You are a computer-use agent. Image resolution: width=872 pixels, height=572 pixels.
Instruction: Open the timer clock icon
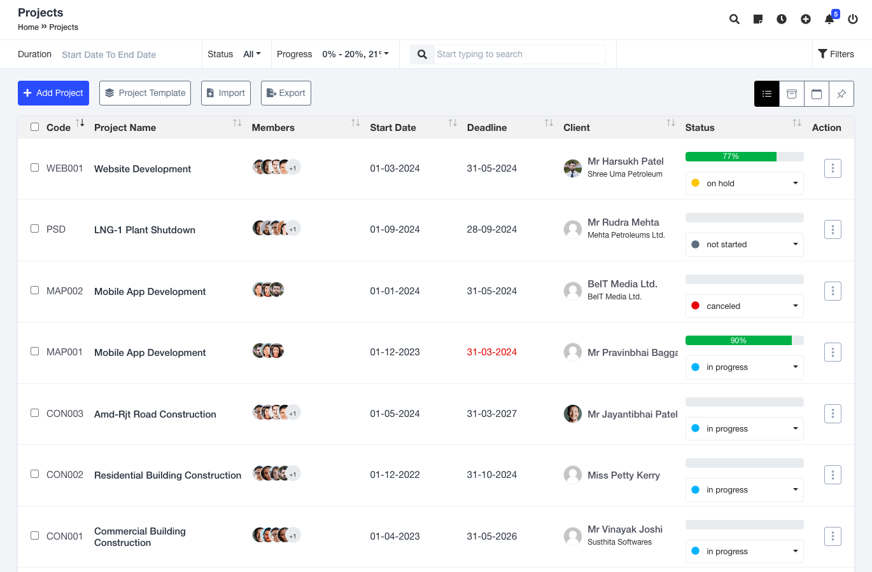click(781, 19)
